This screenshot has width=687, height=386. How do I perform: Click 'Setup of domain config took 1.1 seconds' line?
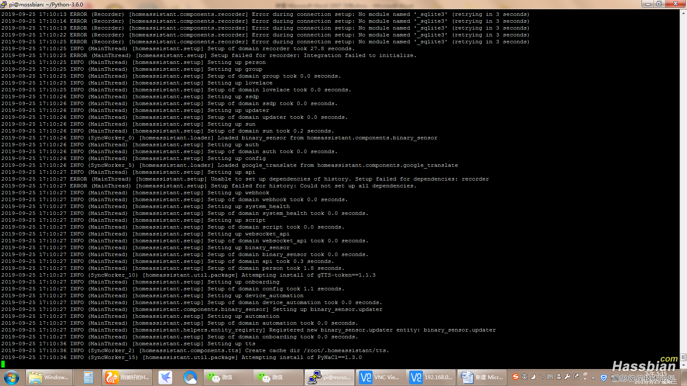173,289
